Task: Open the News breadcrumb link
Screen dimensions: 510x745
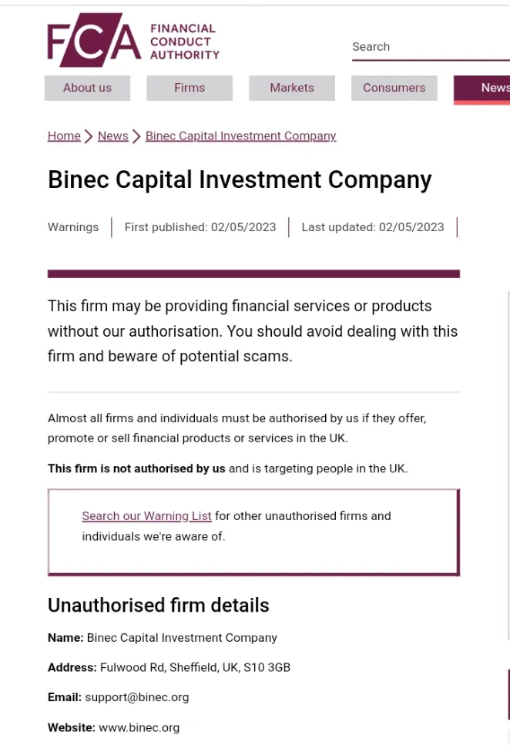Action: coord(113,136)
